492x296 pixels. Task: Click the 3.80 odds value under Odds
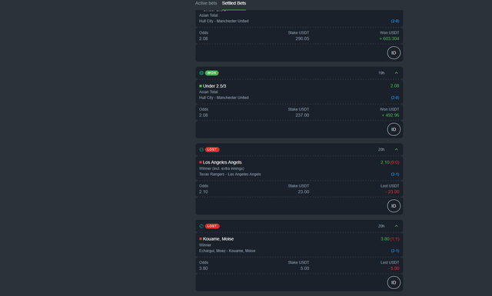203,268
